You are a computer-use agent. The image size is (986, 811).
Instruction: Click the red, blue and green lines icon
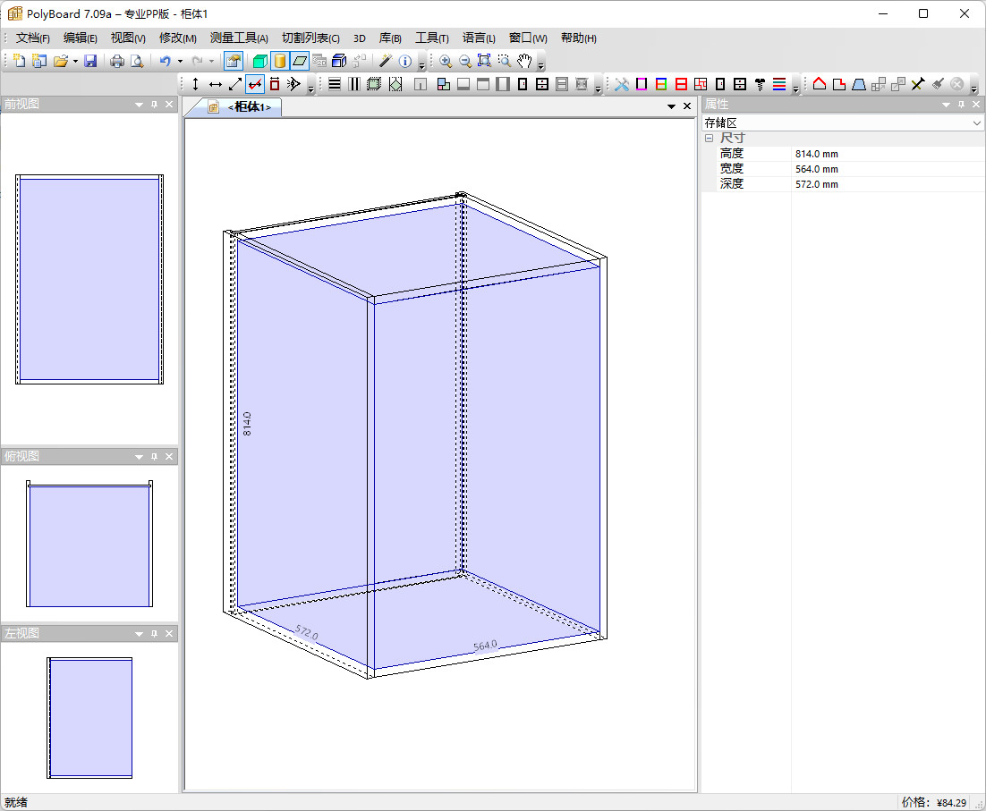pos(779,84)
